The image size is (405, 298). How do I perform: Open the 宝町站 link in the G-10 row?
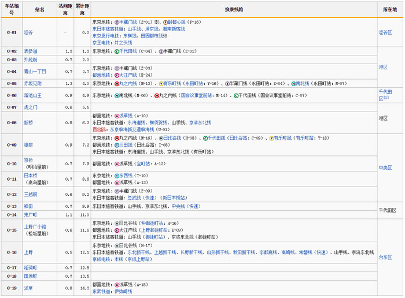[x=143, y=164]
